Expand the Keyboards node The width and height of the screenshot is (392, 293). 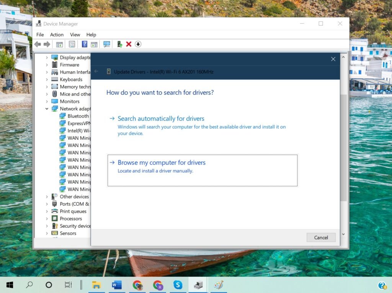[47, 80]
